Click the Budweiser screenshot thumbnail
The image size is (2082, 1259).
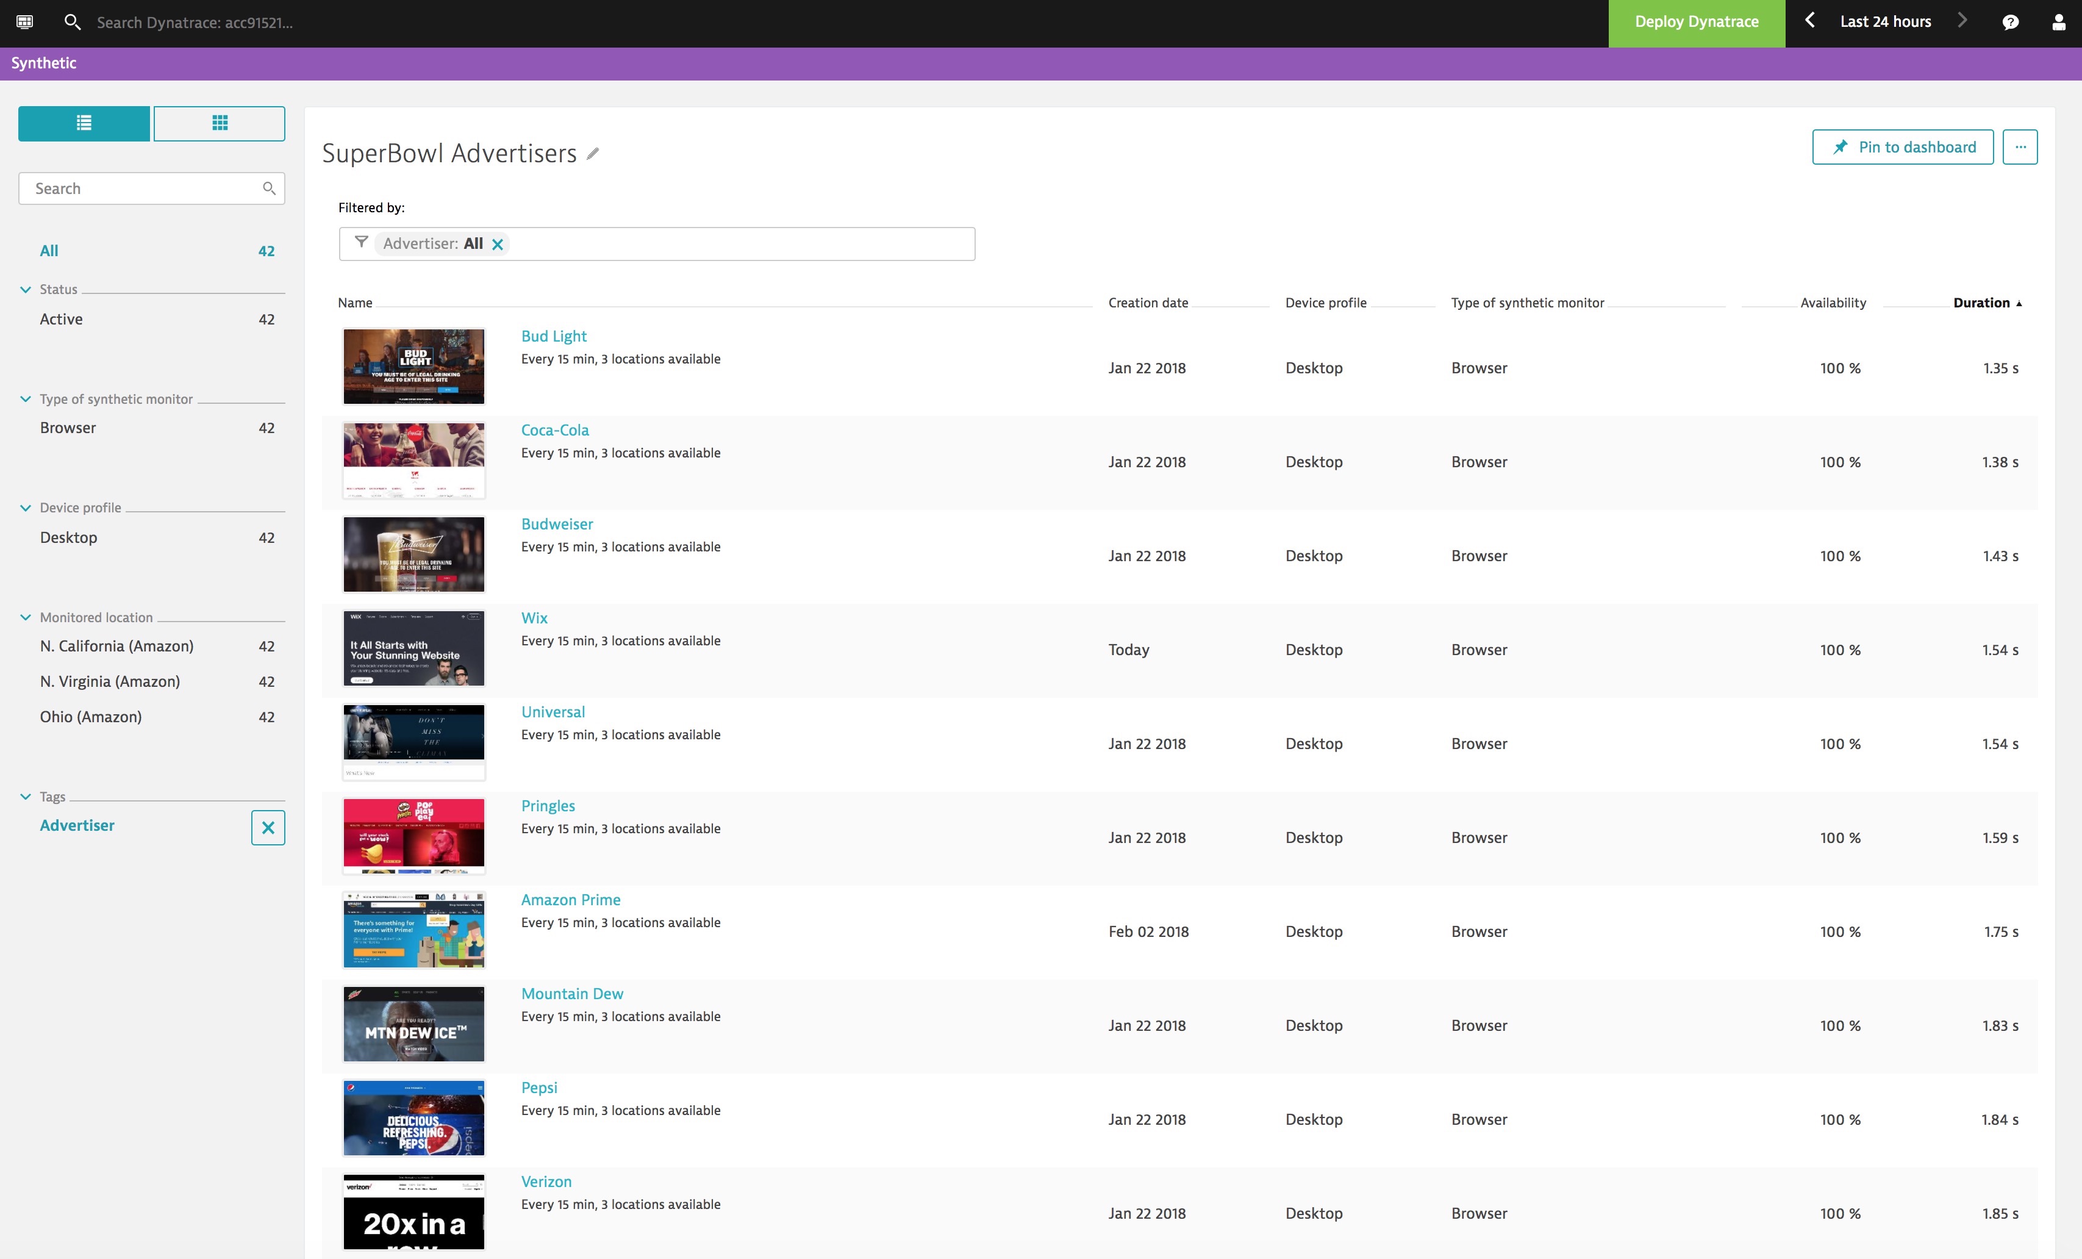tap(414, 554)
